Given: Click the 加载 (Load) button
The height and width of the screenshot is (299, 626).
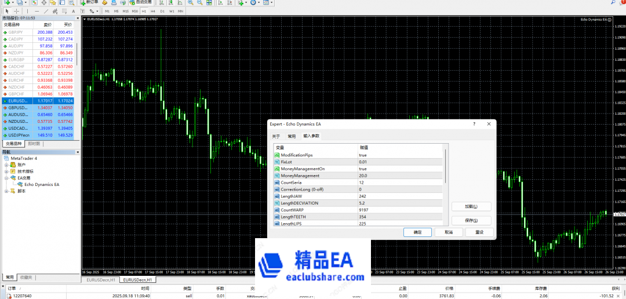Looking at the screenshot, I should click(471, 206).
